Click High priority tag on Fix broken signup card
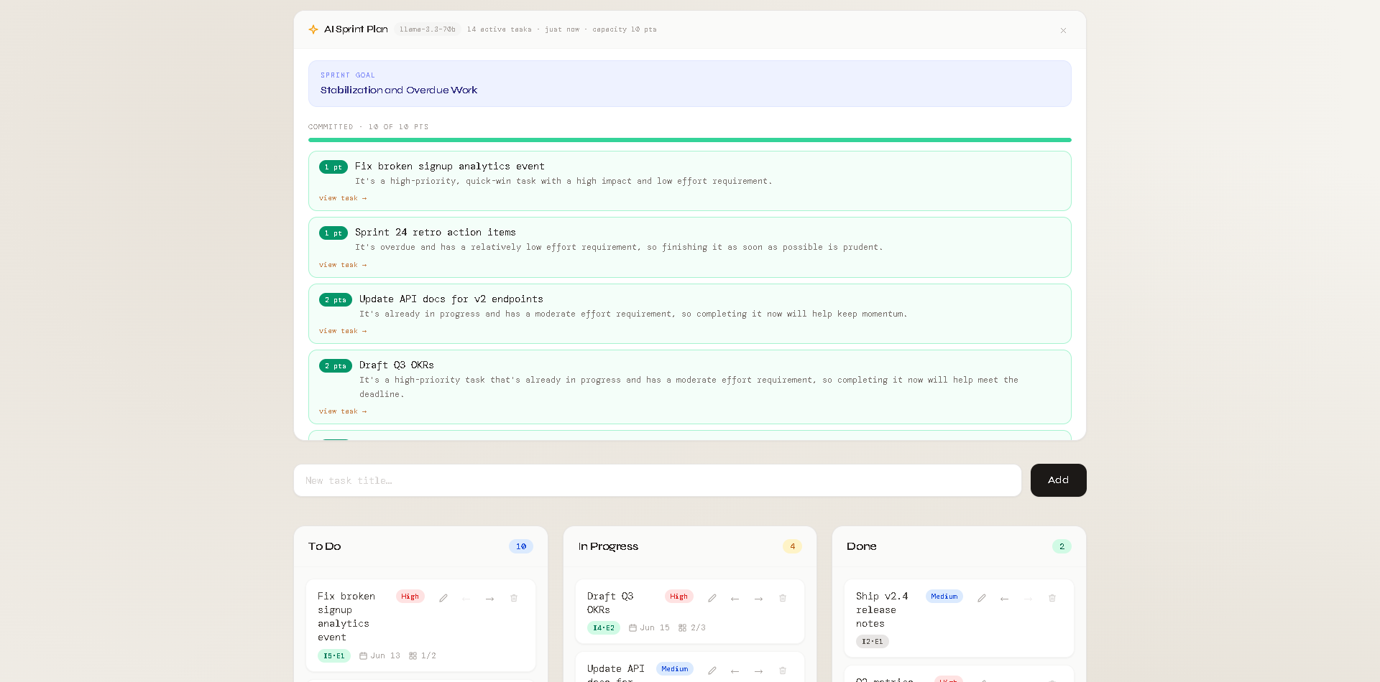This screenshot has height=682, width=1380. click(410, 597)
